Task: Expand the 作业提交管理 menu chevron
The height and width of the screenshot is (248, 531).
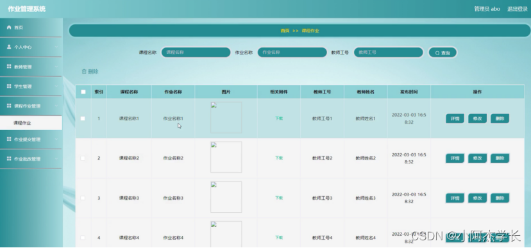Action: click(x=56, y=139)
